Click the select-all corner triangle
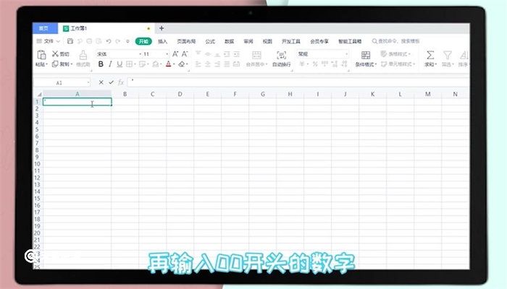Screen dimensions: 507x289 pos(39,94)
